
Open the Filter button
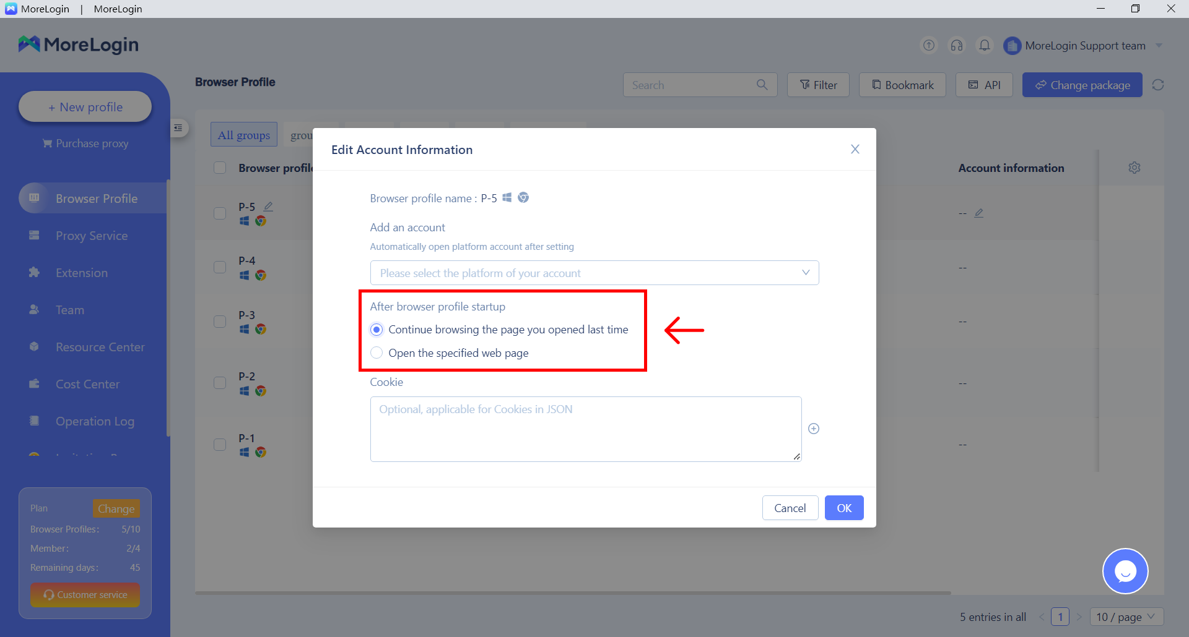[818, 85]
